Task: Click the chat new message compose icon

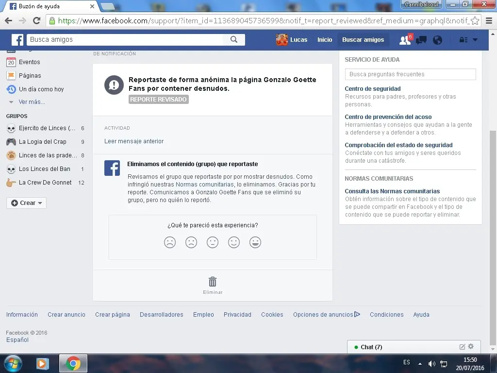Action: (x=463, y=347)
